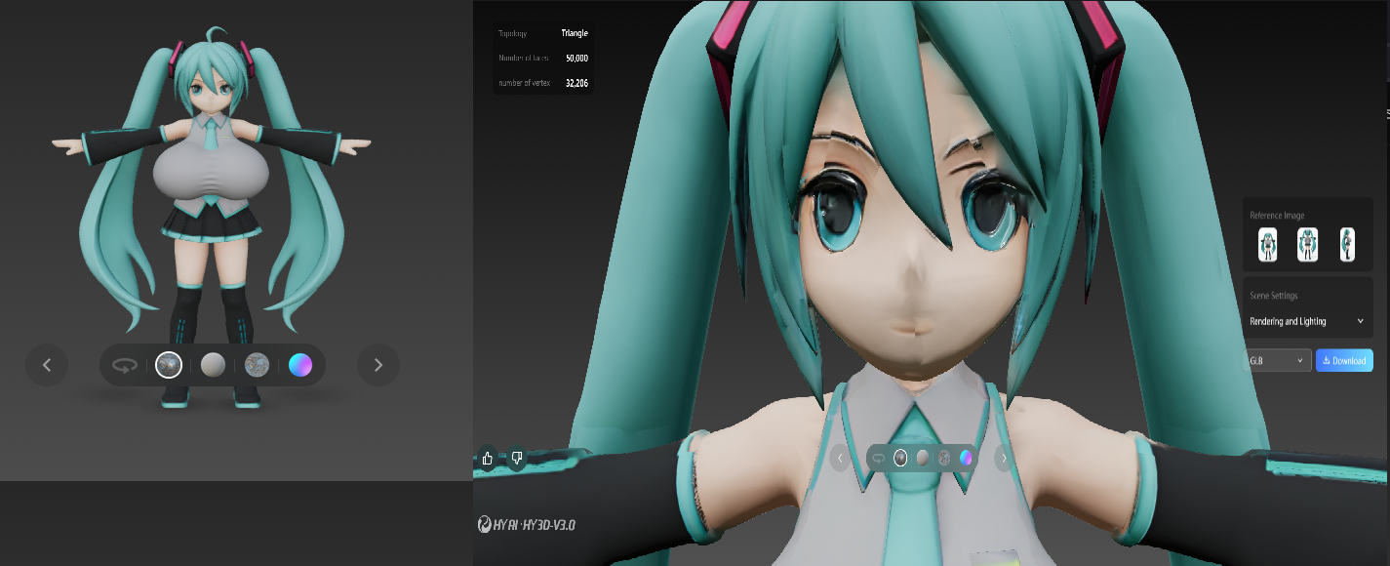This screenshot has width=1390, height=566.
Task: Click the thumbs up like icon
Action: 489,457
